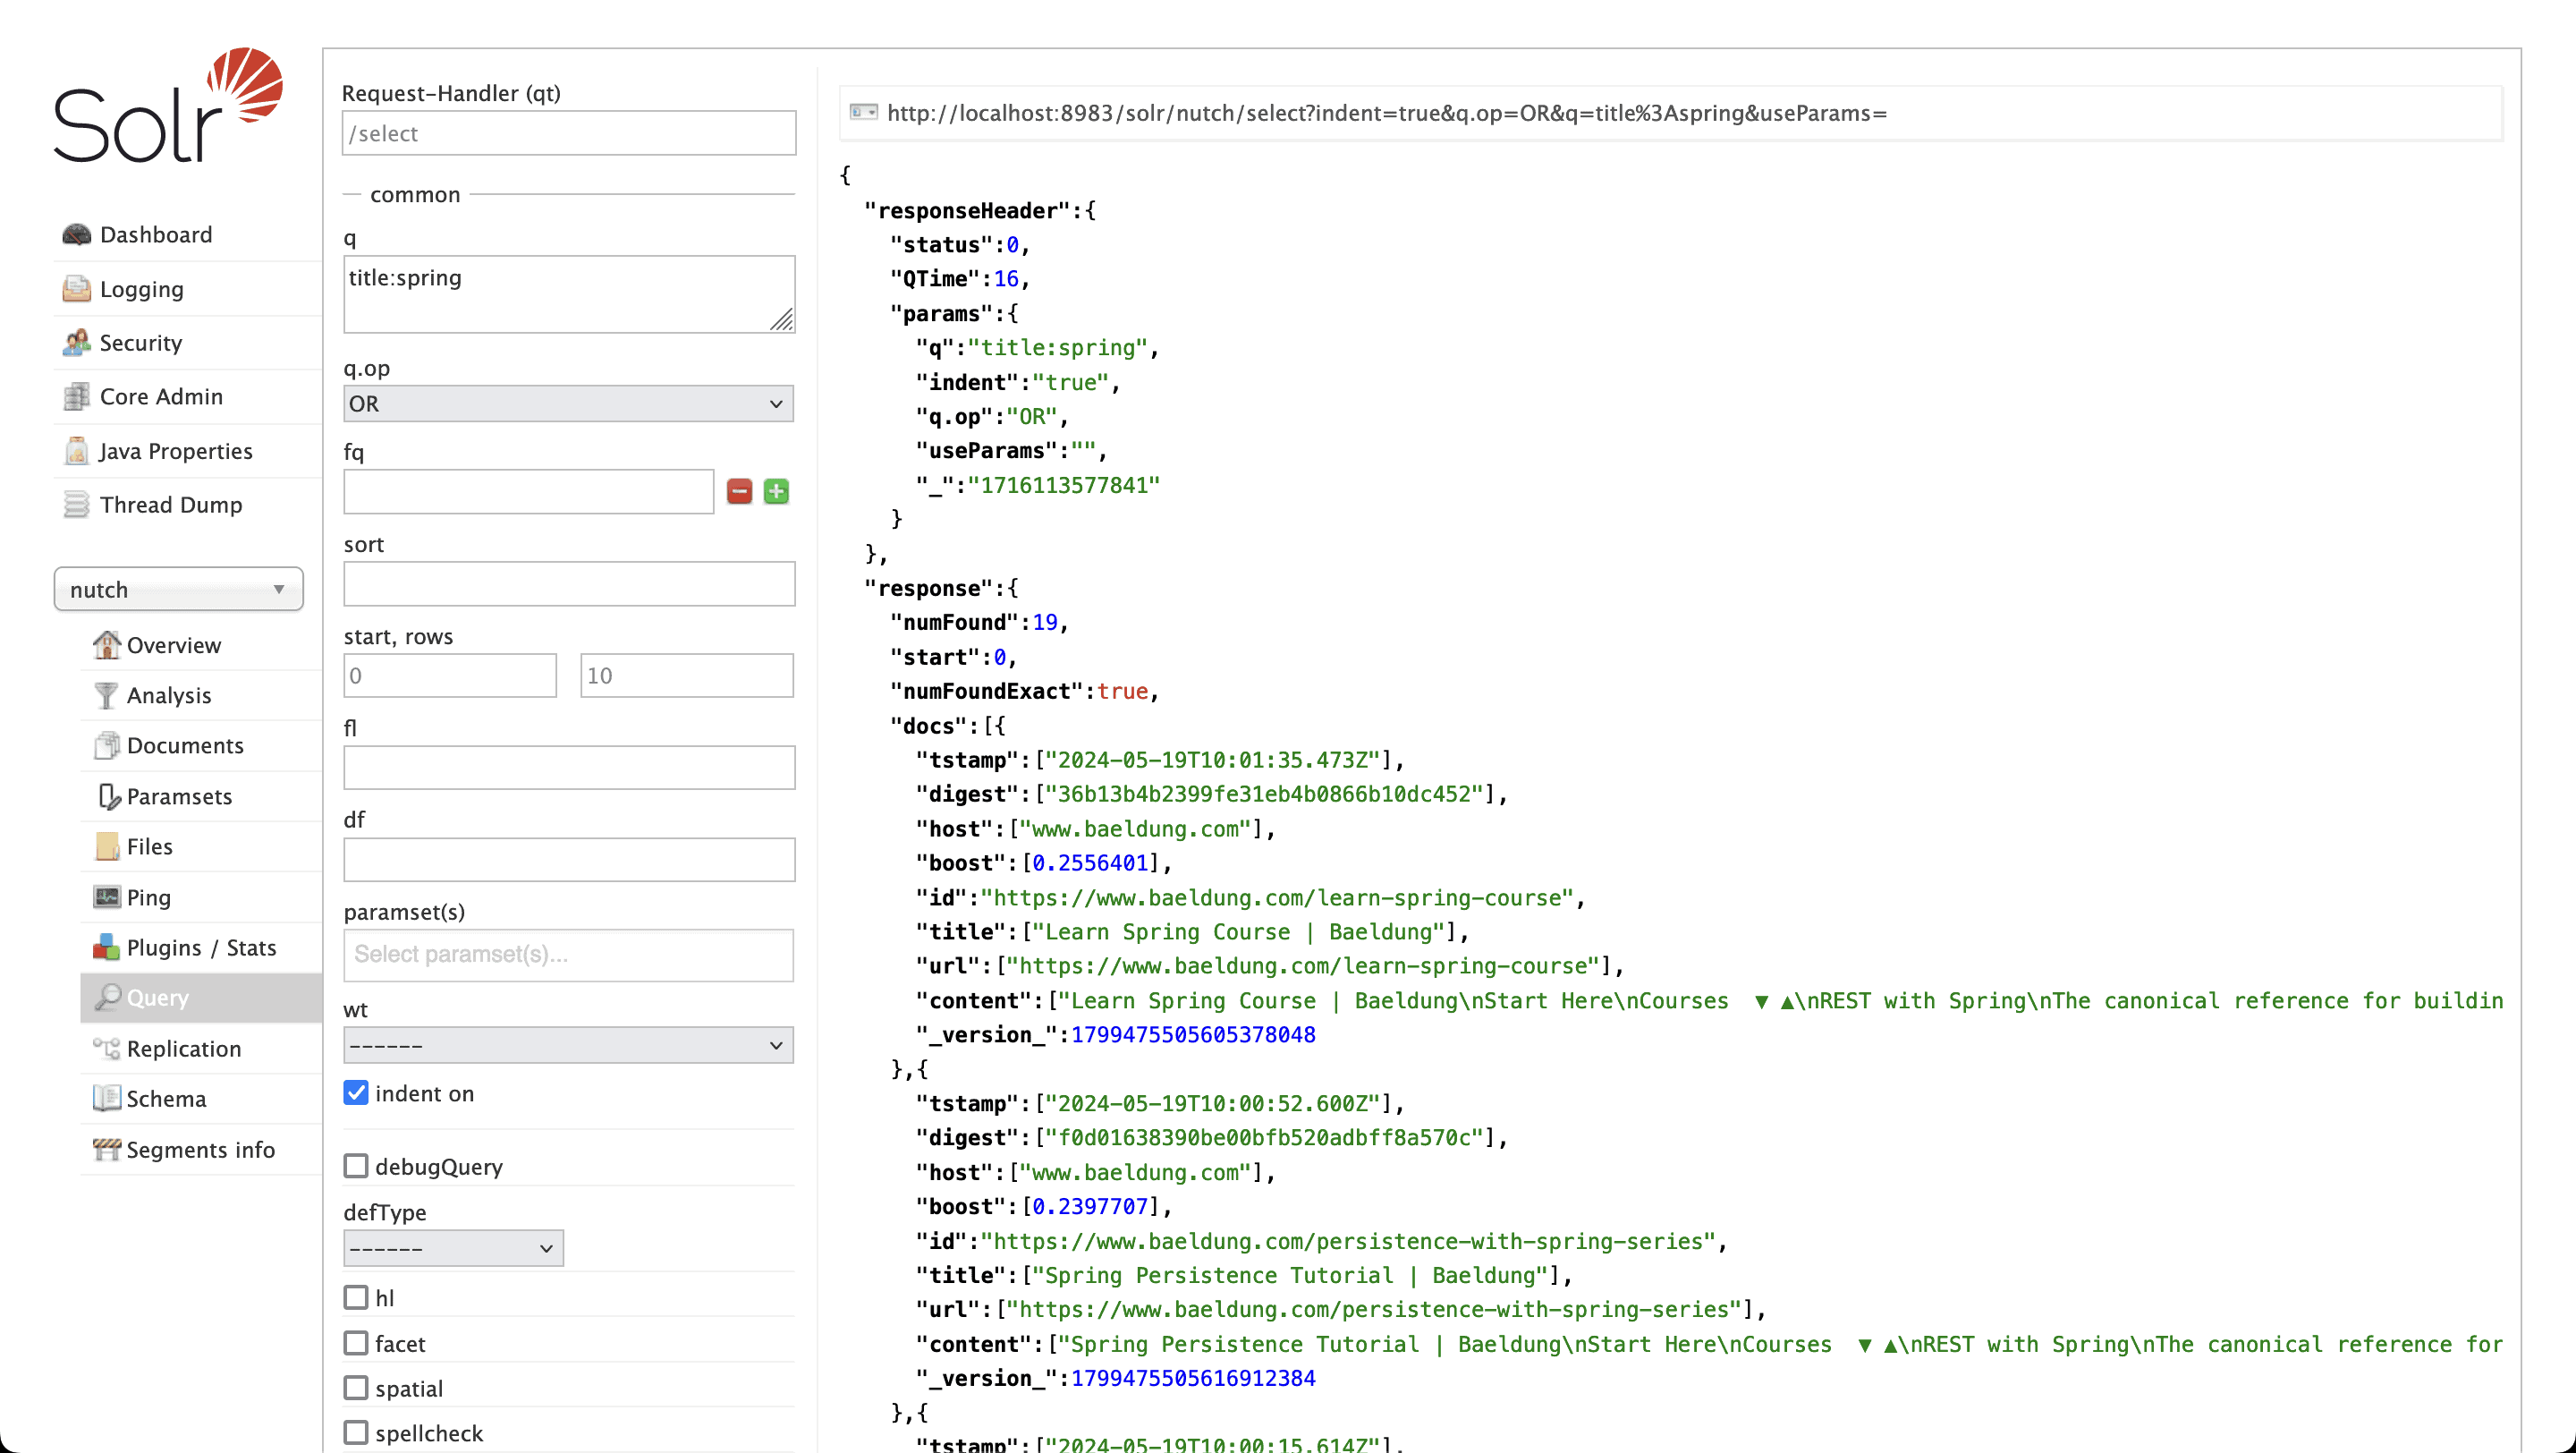Click into the sort input field
This screenshot has height=1453, width=2576.
point(569,584)
